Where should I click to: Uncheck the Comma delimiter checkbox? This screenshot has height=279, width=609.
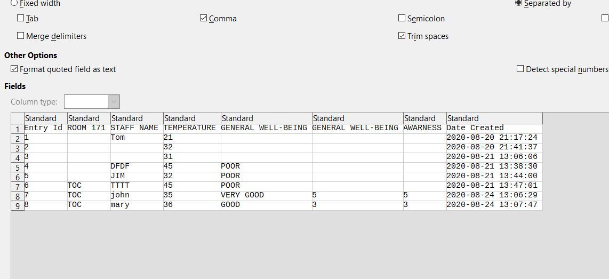204,18
